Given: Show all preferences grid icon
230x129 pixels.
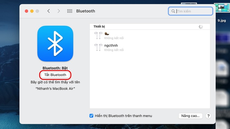Looking at the screenshot, I should [70, 11].
